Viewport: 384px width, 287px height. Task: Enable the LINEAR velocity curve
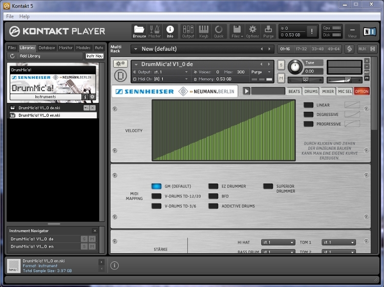(308, 105)
